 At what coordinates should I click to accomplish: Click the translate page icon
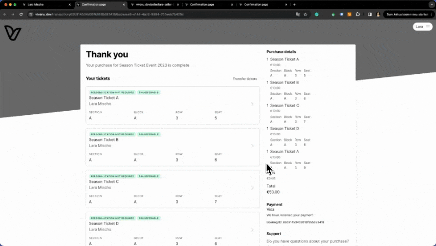pyautogui.click(x=298, y=14)
